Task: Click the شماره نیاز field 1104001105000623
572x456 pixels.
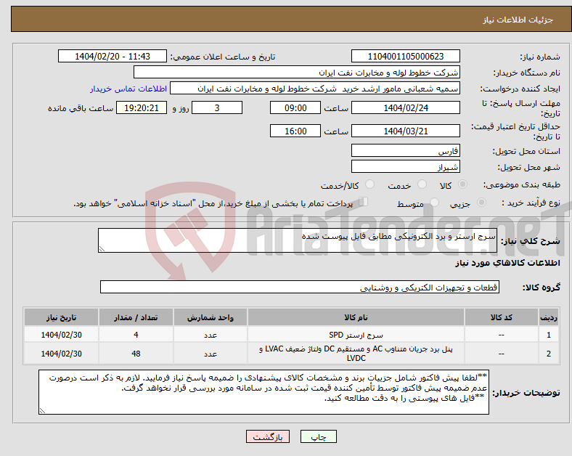Action: 405,56
